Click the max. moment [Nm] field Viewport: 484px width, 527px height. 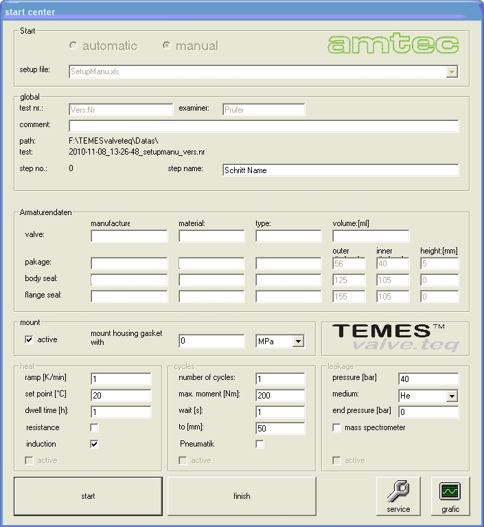click(280, 395)
